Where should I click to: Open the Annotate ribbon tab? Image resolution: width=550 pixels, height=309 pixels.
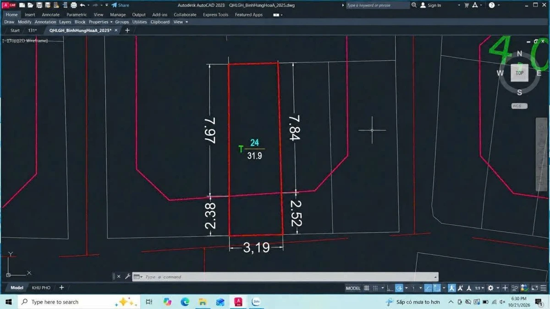click(50, 15)
